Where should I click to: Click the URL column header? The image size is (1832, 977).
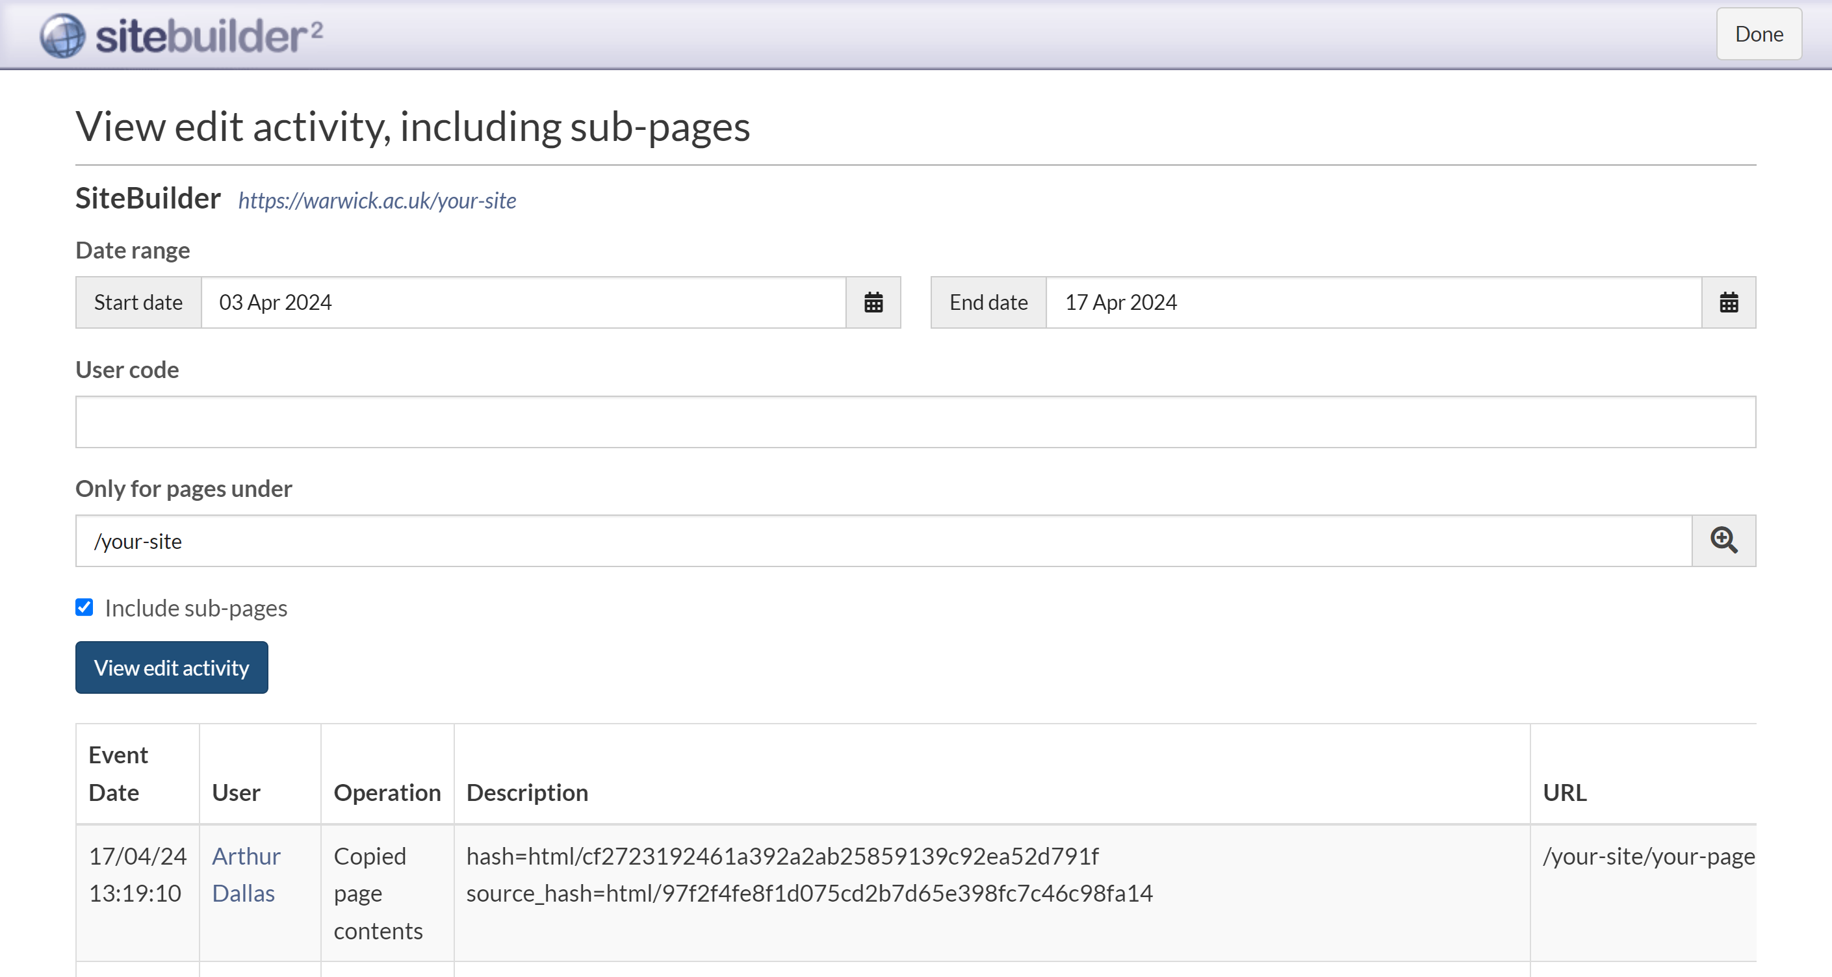point(1564,791)
